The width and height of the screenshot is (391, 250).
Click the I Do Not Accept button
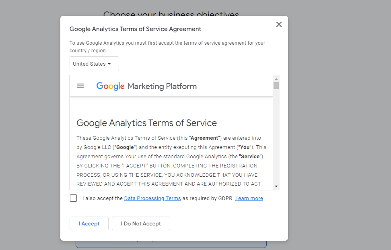(141, 223)
